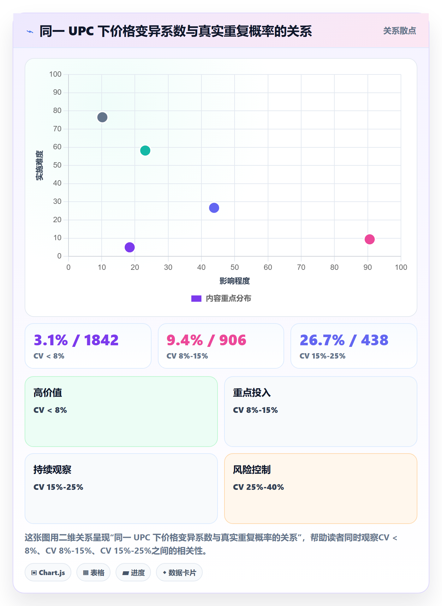442x606 pixels.
Task: Select the blue scatter point near 44
Action: pos(214,208)
